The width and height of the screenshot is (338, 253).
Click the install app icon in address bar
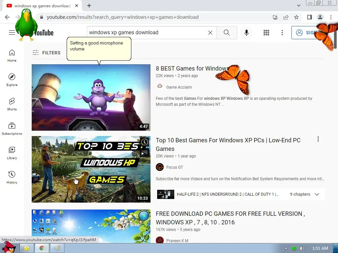tap(275, 17)
